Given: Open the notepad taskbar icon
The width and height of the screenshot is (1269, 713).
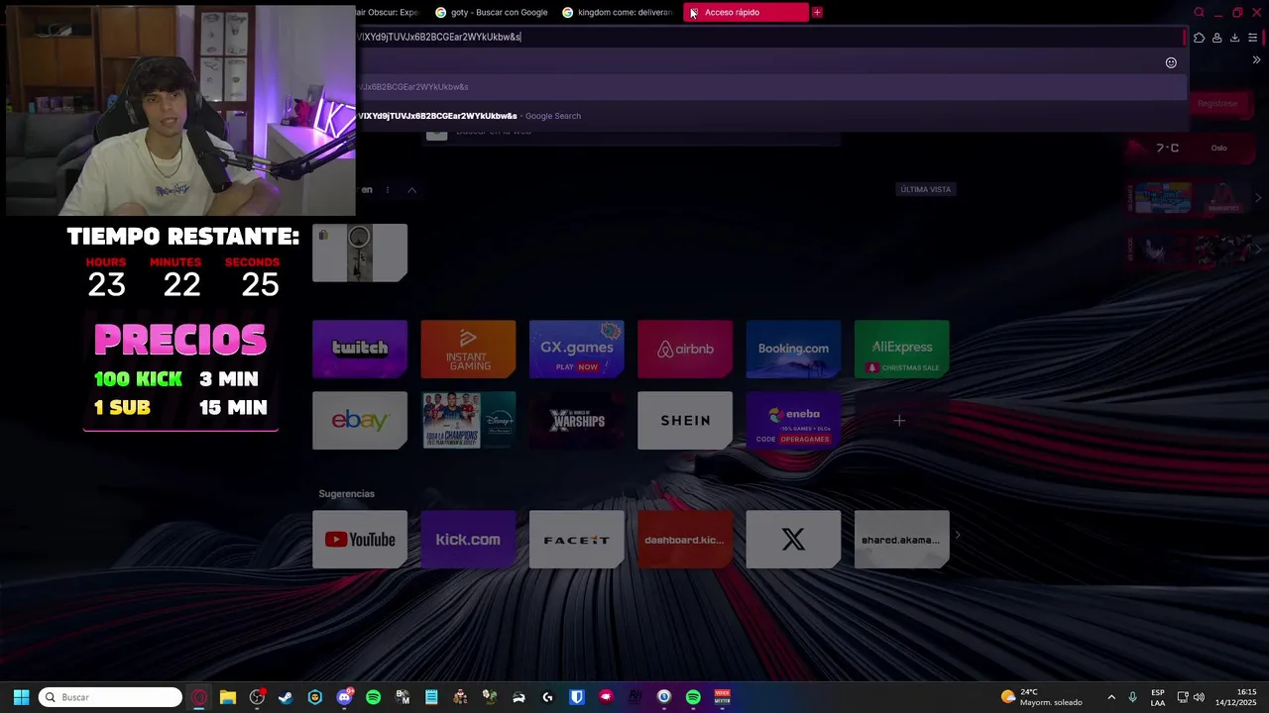Looking at the screenshot, I should pos(431,697).
